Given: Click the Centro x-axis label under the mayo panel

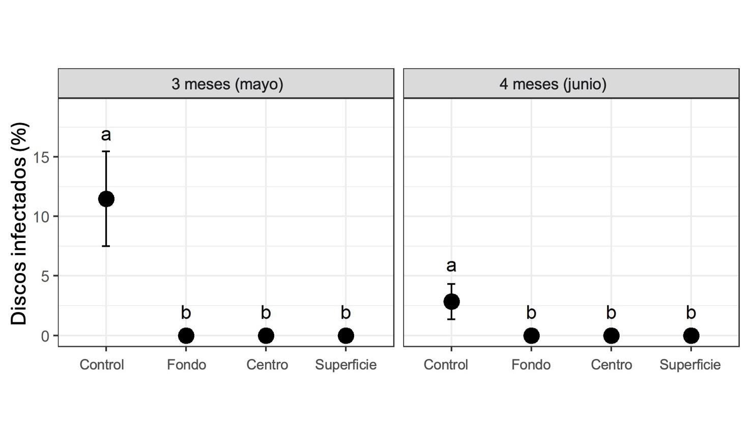Looking at the screenshot, I should (267, 365).
